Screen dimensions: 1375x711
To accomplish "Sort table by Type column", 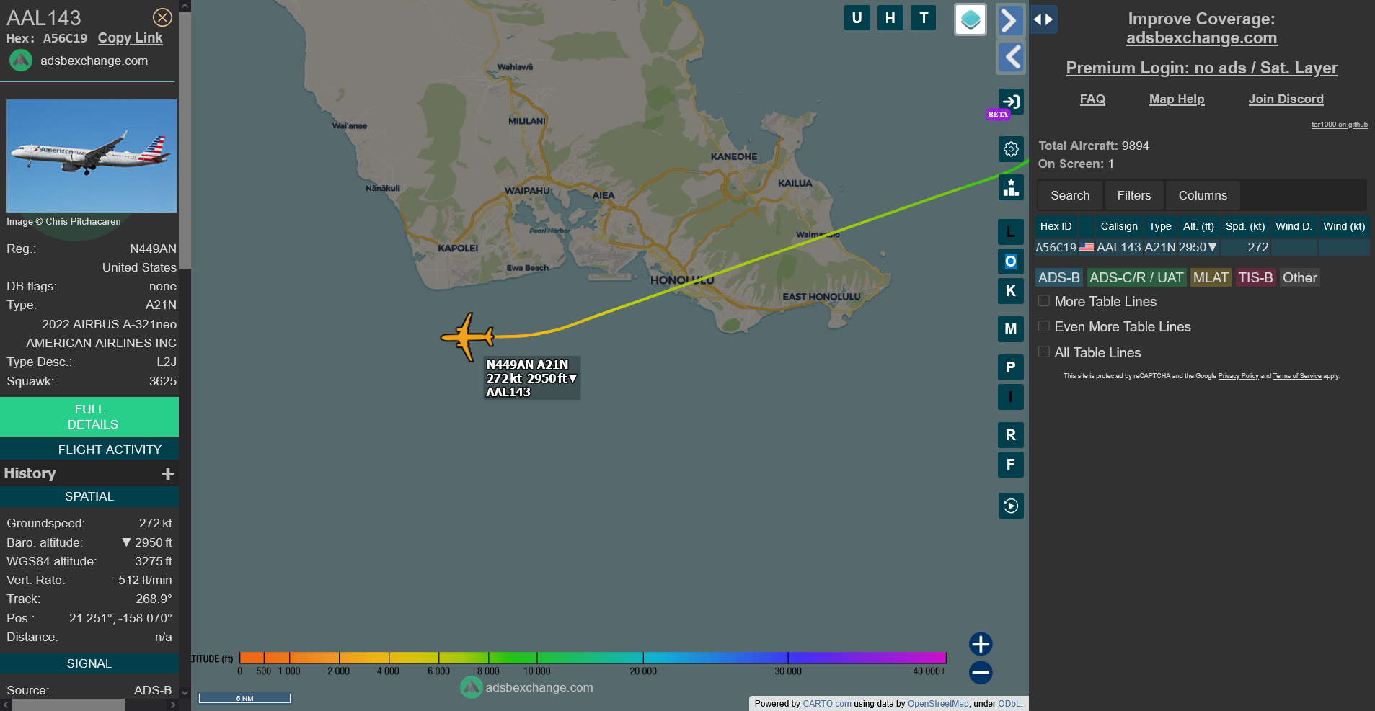I will pyautogui.click(x=1160, y=226).
